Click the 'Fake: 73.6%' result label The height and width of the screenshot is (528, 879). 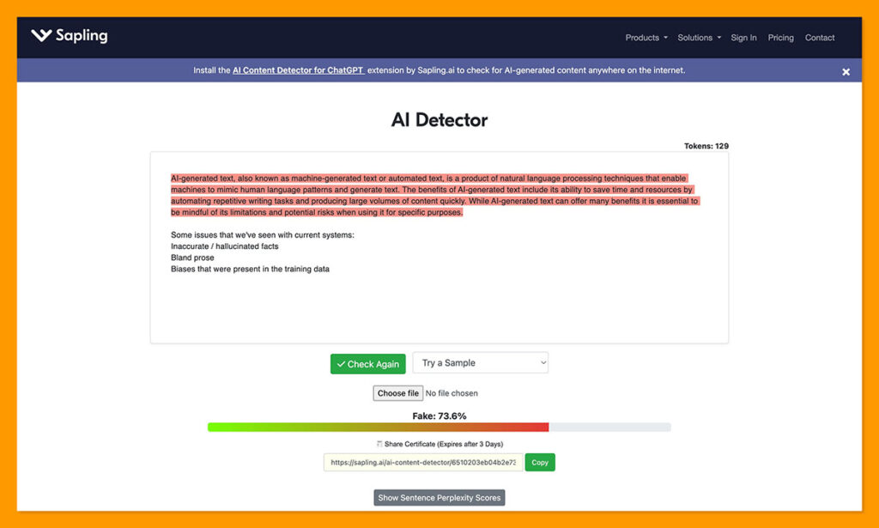[x=439, y=416]
